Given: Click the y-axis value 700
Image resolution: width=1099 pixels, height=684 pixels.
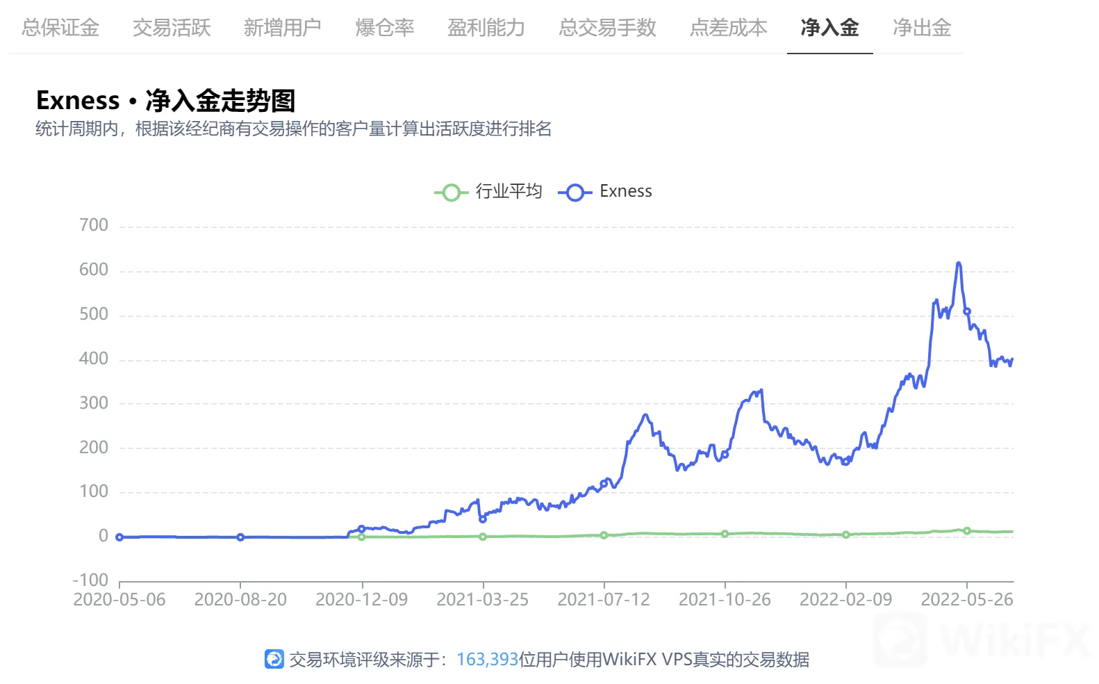Looking at the screenshot, I should tap(94, 225).
